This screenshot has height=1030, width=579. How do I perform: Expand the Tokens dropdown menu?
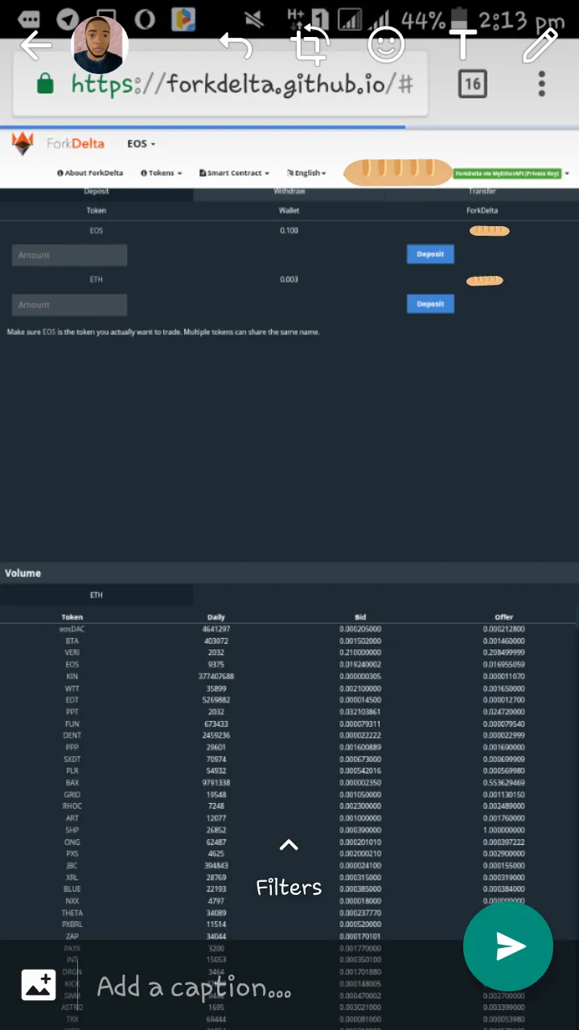tap(162, 173)
